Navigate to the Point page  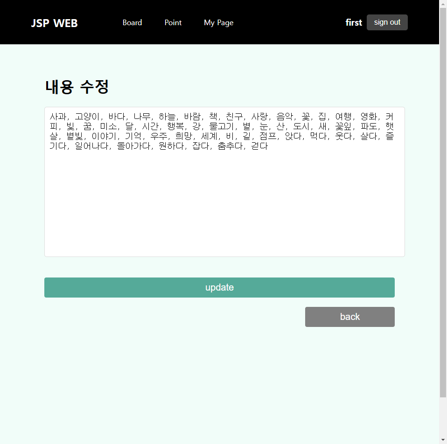tap(173, 22)
